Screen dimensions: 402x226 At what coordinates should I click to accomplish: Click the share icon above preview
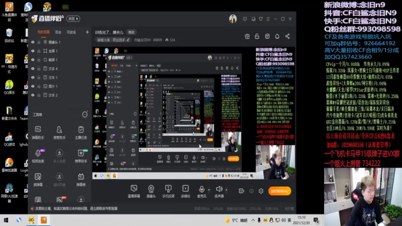287,36
